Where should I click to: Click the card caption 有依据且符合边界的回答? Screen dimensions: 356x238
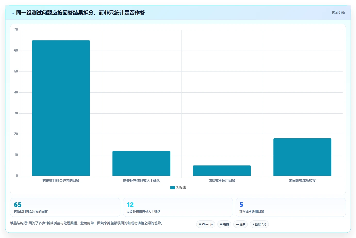click(31, 212)
